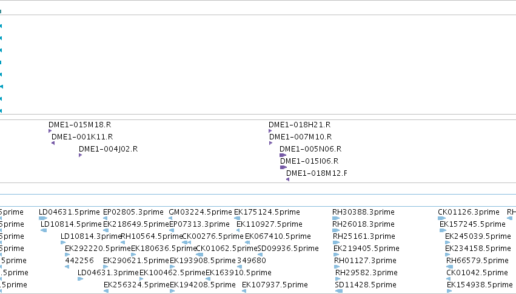
Task: Select the DME1-018M12 feature label
Action: pos(317,173)
